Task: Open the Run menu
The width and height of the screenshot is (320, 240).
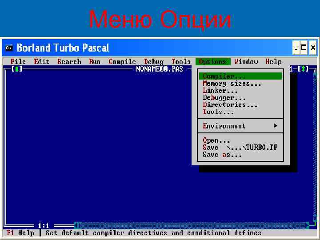Action: pyautogui.click(x=95, y=62)
